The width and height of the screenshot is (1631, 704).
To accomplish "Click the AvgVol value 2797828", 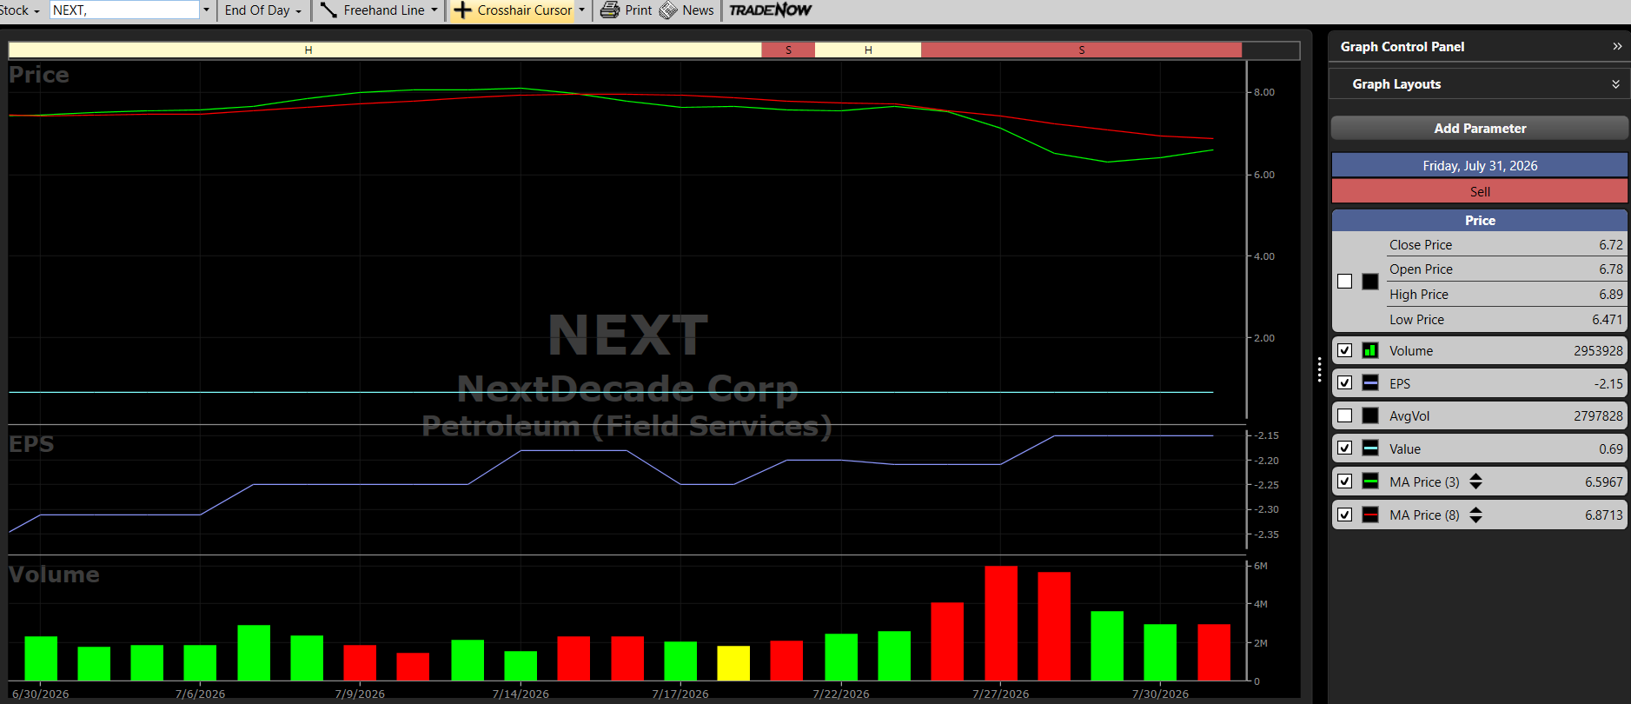I will click(1598, 416).
